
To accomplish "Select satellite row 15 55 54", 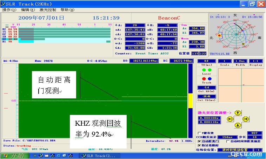I will click(56, 32).
